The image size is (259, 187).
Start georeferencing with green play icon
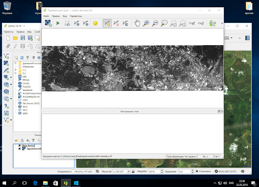58,23
